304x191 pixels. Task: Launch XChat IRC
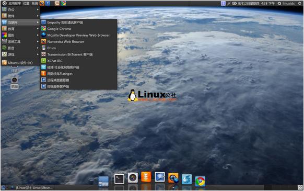point(78,61)
